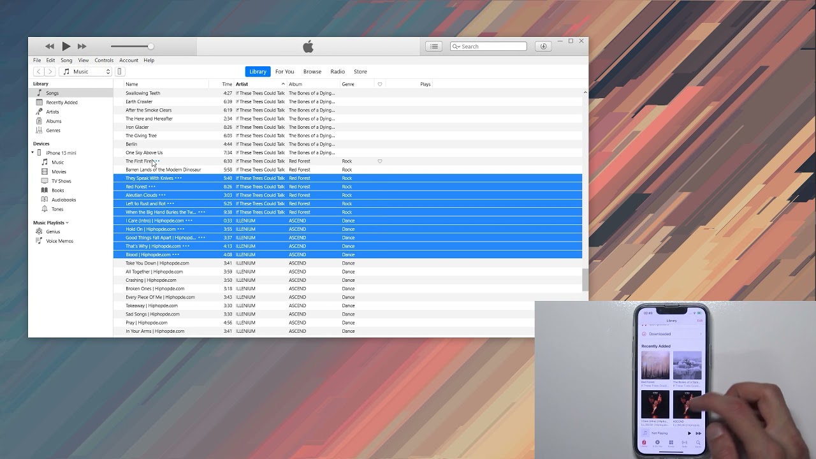Click the song list vertical scrollbar thumb
The height and width of the screenshot is (459, 816).
tap(585, 280)
